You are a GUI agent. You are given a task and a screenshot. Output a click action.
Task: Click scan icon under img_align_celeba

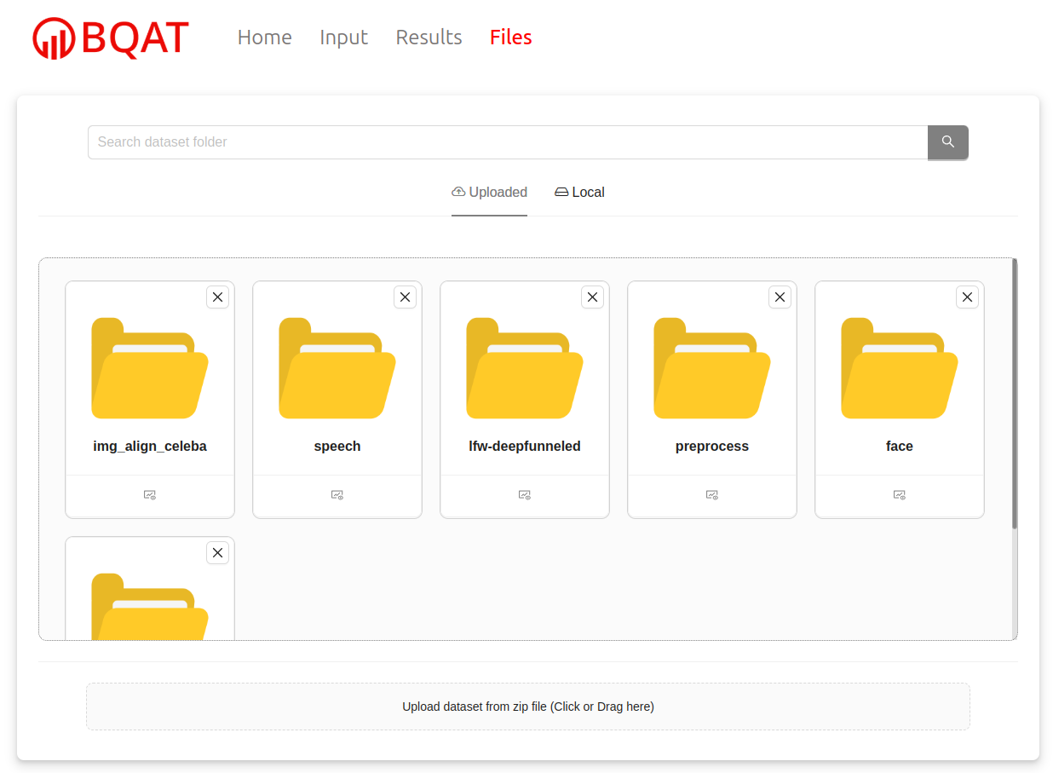tap(150, 494)
